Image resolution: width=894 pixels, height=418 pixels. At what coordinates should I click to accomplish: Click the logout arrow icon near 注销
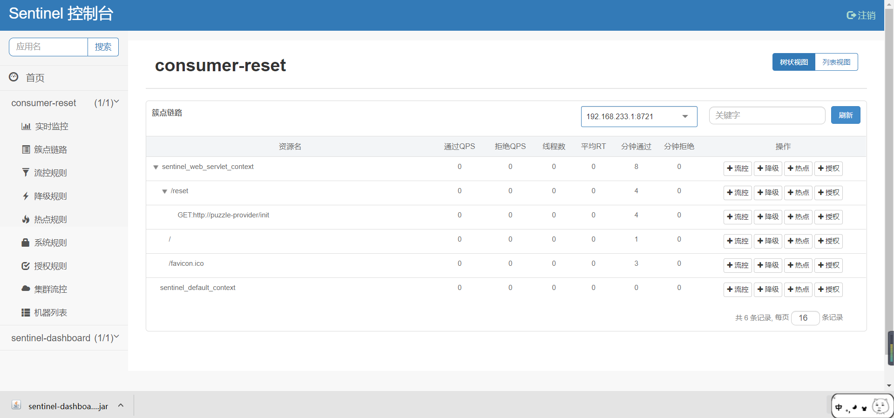[x=851, y=15]
